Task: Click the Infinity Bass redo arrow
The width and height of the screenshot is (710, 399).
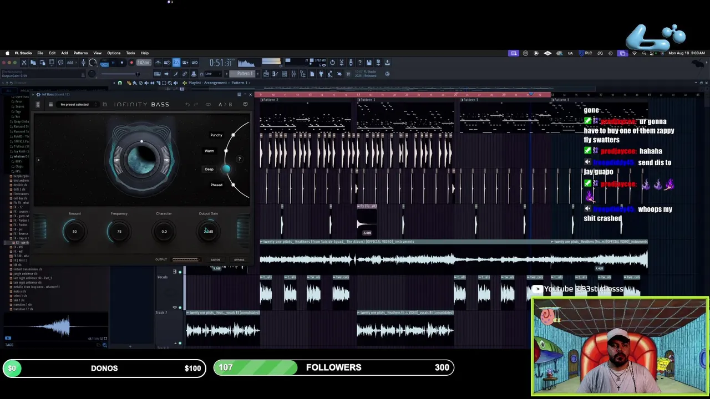Action: click(196, 104)
